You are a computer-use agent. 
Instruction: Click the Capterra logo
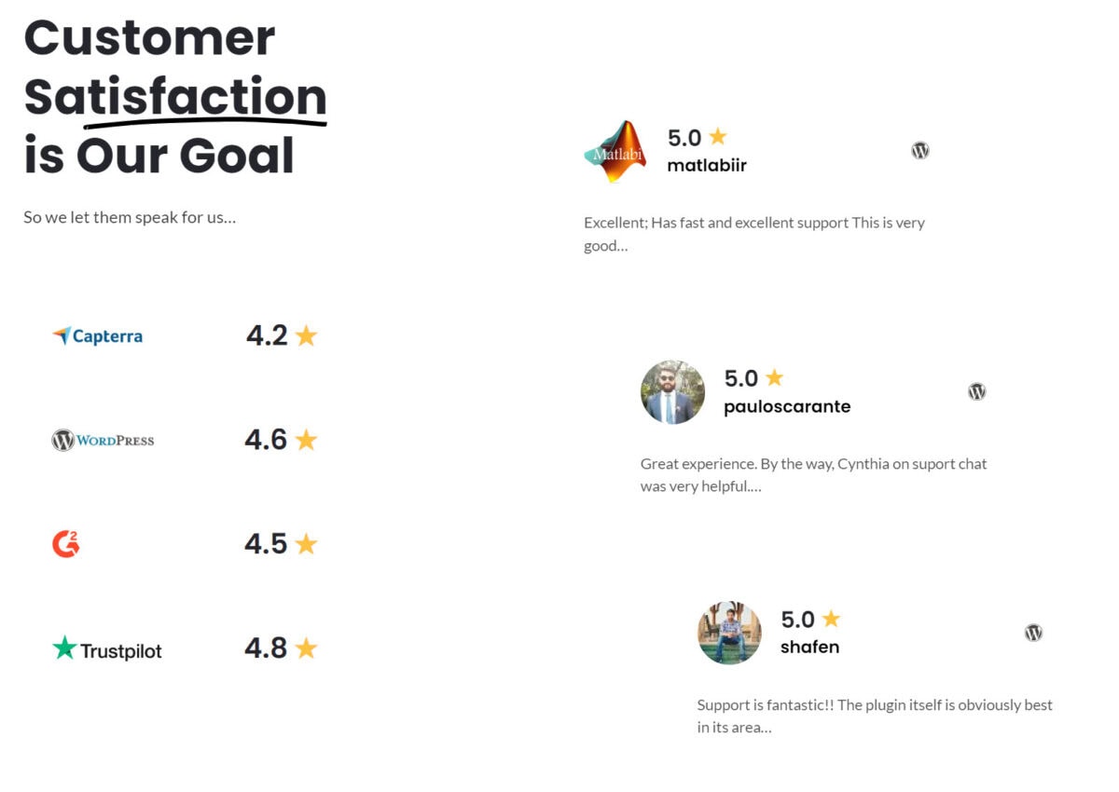point(98,335)
